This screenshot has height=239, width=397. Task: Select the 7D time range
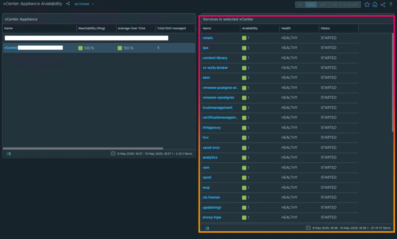(335, 5)
